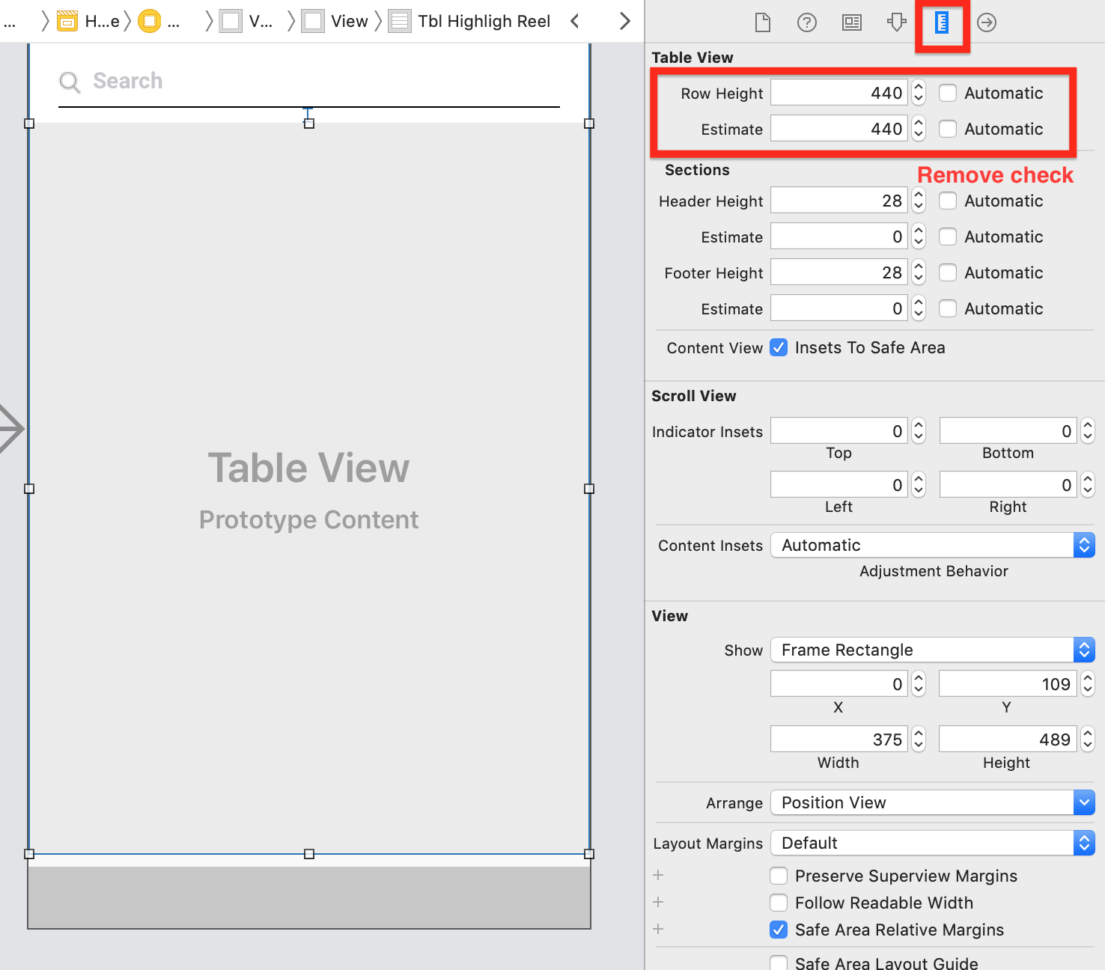Switch to the Identity inspector
1105x970 pixels.
(852, 22)
